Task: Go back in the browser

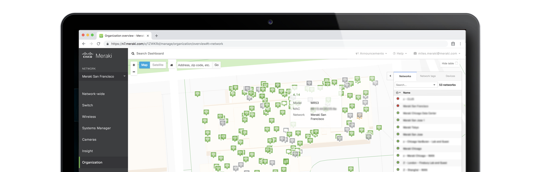Action: pyautogui.click(x=84, y=44)
